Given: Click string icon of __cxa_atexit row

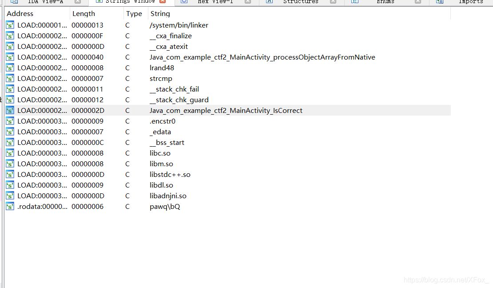Looking at the screenshot, I should pos(10,47).
